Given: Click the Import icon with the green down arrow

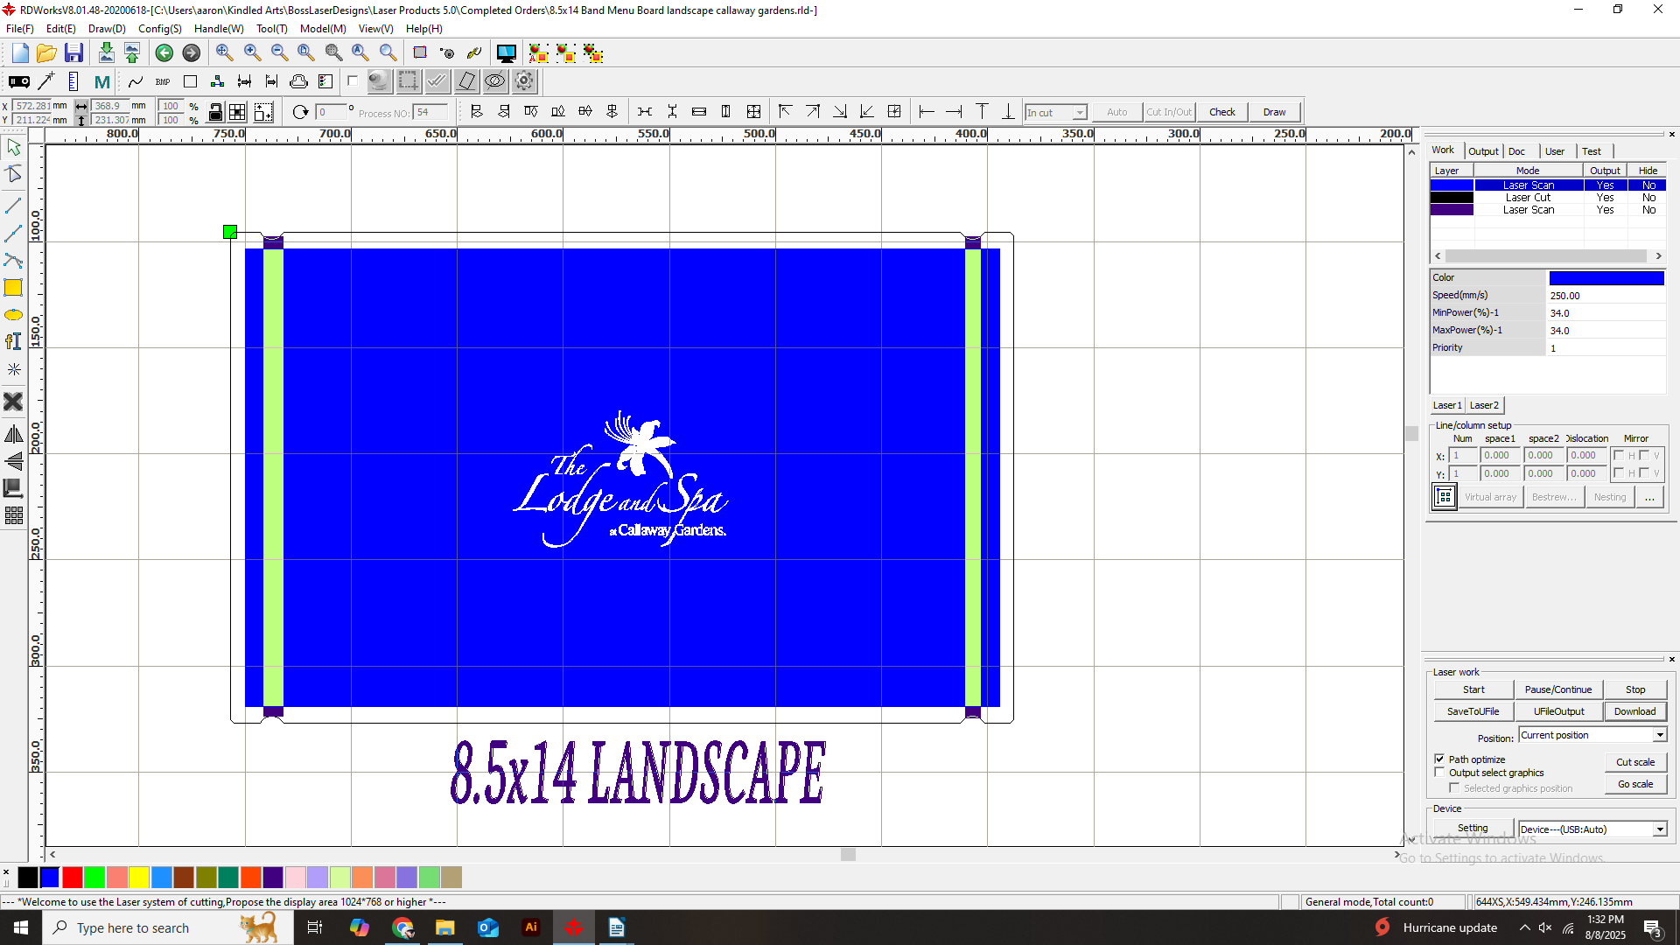Looking at the screenshot, I should point(106,53).
